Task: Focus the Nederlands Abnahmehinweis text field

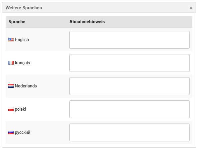Action: [129, 86]
